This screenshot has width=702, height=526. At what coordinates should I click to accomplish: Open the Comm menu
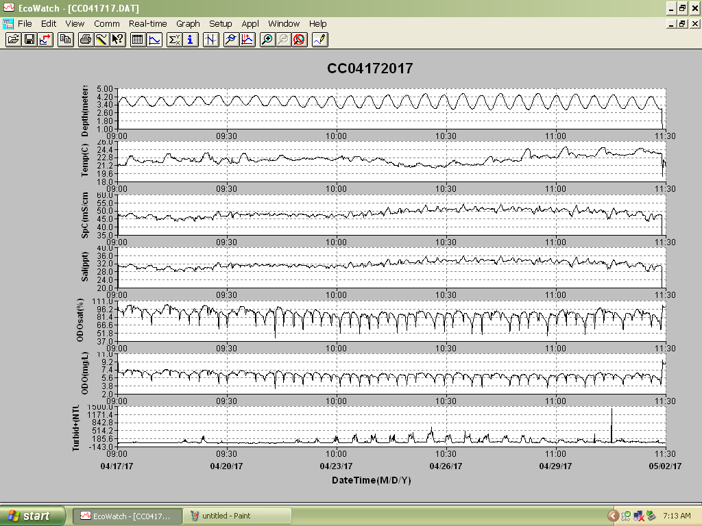[106, 24]
